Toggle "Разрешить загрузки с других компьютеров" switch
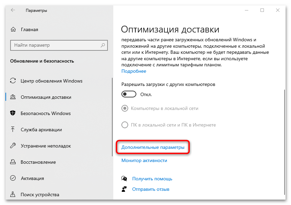 coord(129,94)
